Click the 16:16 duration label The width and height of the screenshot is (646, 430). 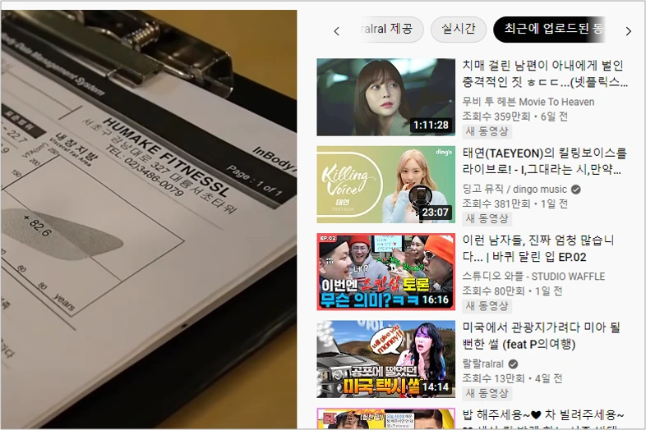point(435,300)
